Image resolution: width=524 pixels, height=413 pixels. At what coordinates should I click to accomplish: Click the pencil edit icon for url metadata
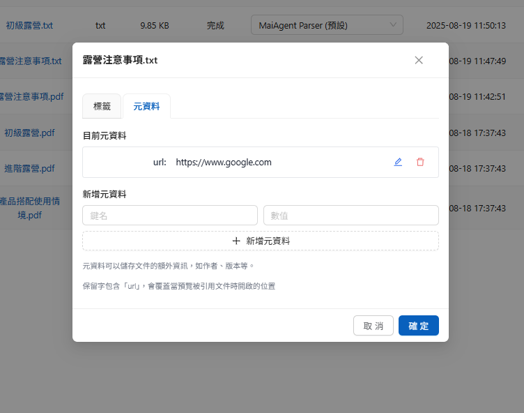click(x=398, y=162)
